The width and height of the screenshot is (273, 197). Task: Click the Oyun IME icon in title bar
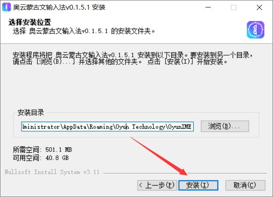[7, 7]
